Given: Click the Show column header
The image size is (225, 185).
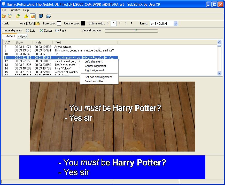Looking at the screenshot, I should (23, 42).
